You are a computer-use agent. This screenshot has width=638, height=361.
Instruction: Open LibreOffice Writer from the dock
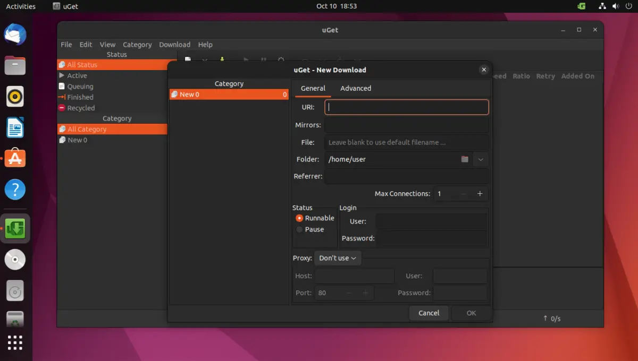click(15, 128)
